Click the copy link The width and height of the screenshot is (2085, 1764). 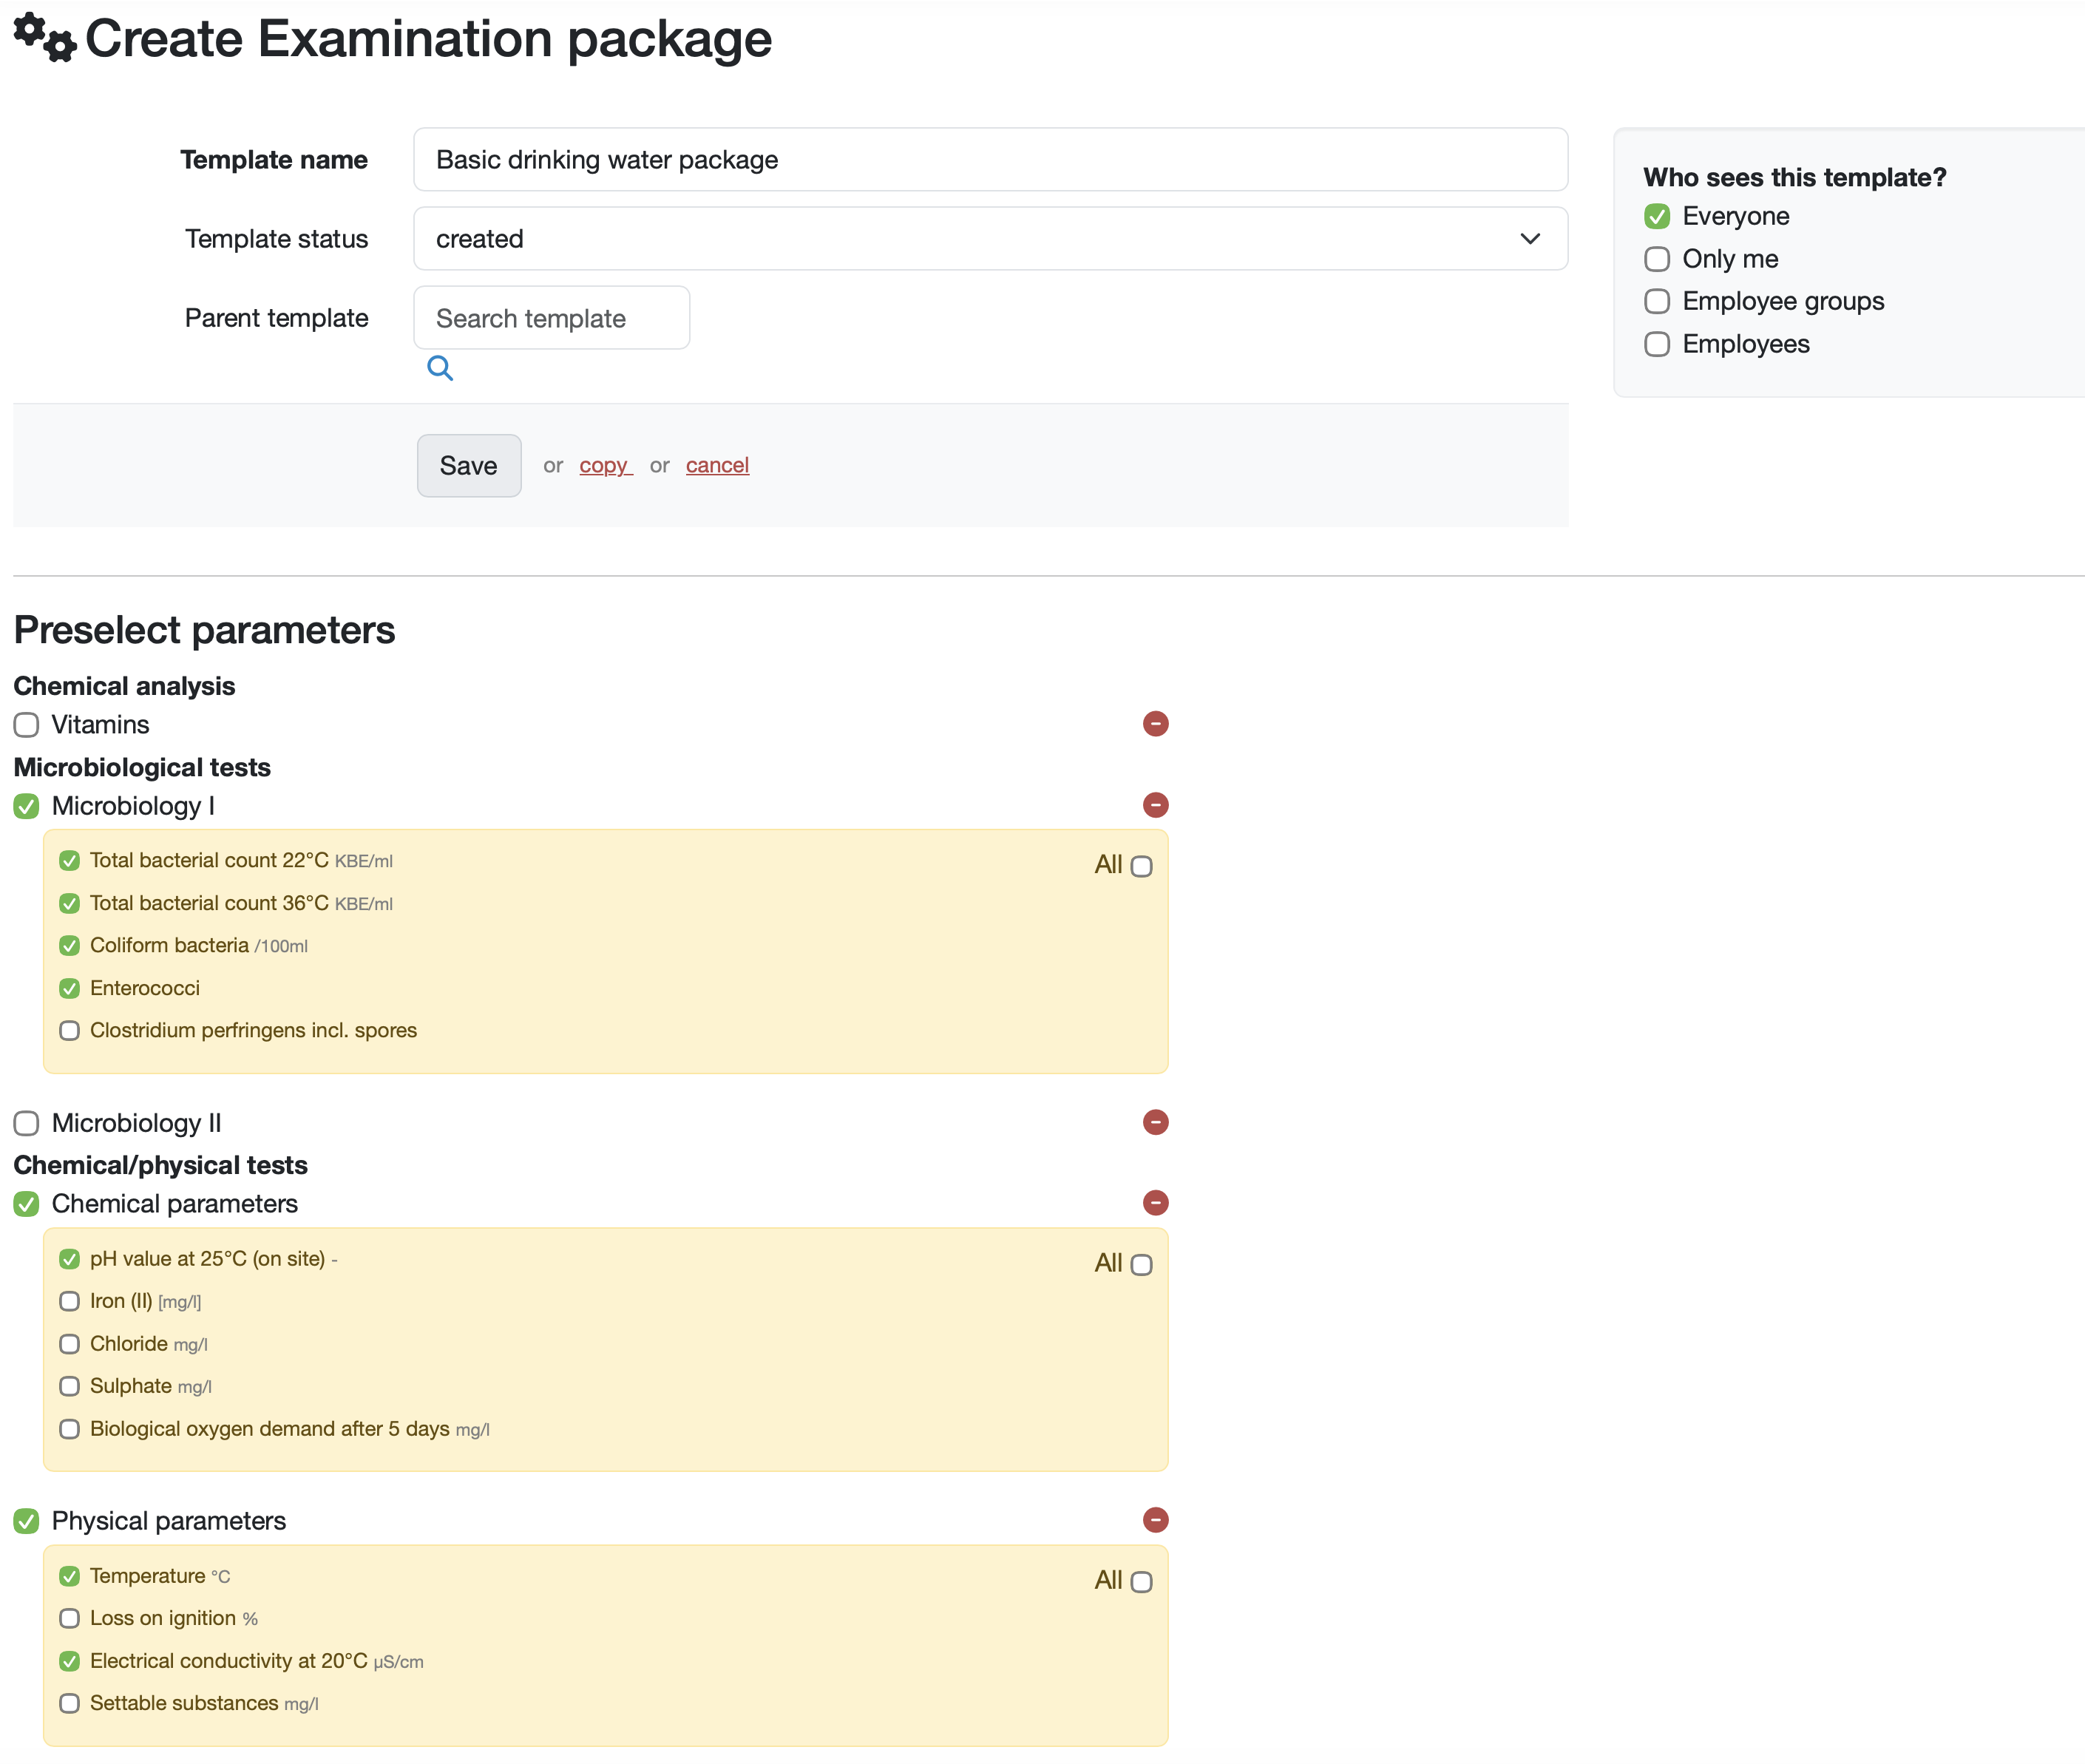[x=604, y=465]
